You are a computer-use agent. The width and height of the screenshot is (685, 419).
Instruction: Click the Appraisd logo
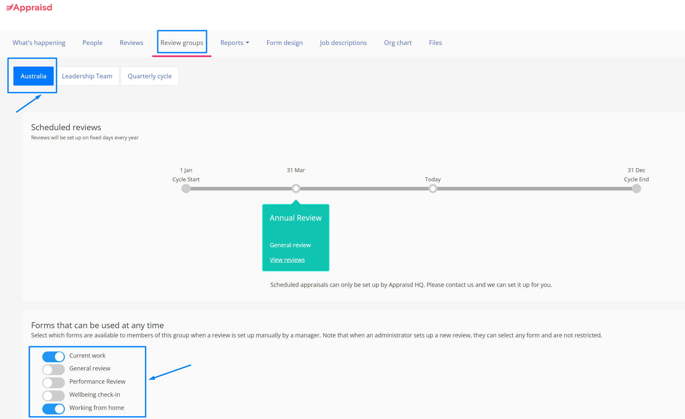pos(29,8)
